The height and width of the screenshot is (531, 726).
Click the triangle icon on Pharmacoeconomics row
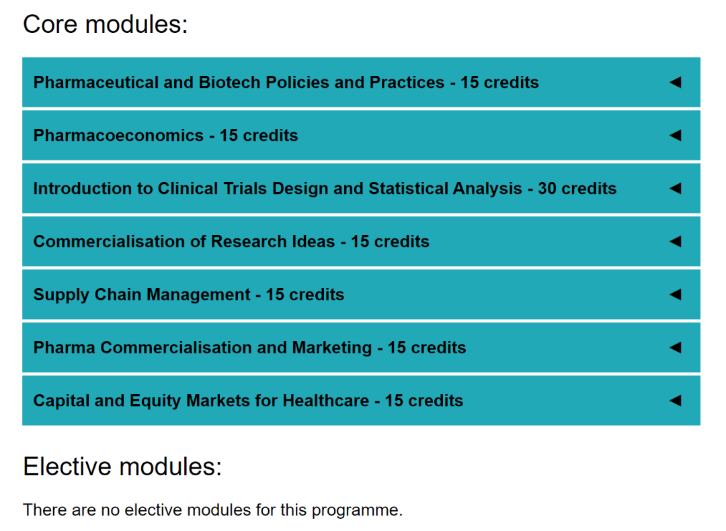point(676,136)
